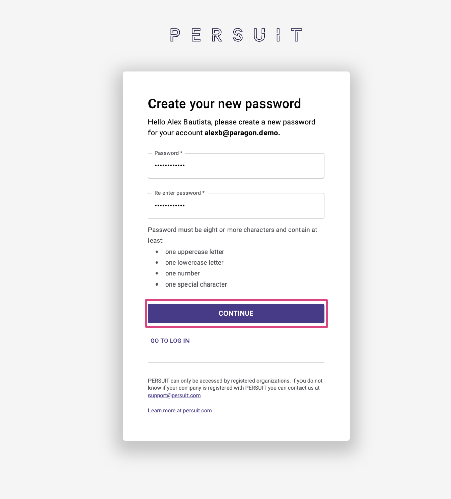Screen dimensions: 451x499
Task: Click the 'one uppercase letter' requirement
Action: click(x=195, y=252)
